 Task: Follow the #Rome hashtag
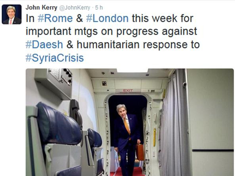(x=55, y=18)
